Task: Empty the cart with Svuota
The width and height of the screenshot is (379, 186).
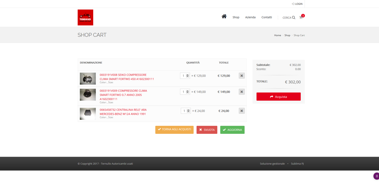Action: [x=207, y=130]
